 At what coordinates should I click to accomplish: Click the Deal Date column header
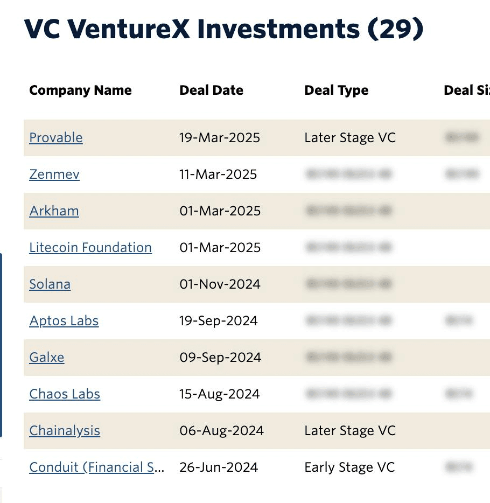point(211,90)
